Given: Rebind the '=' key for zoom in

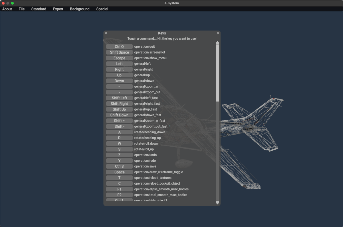Looking at the screenshot, I should tap(119, 87).
